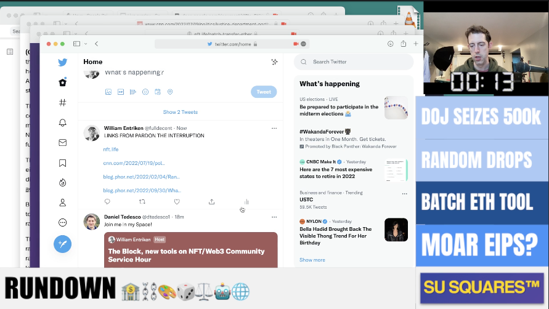Image resolution: width=549 pixels, height=309 pixels.
Task: Open USTC trending topic
Action: (354, 199)
